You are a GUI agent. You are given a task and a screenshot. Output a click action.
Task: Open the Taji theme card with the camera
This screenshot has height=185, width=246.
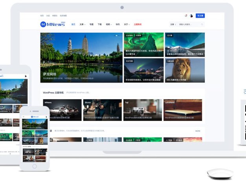[143, 110]
